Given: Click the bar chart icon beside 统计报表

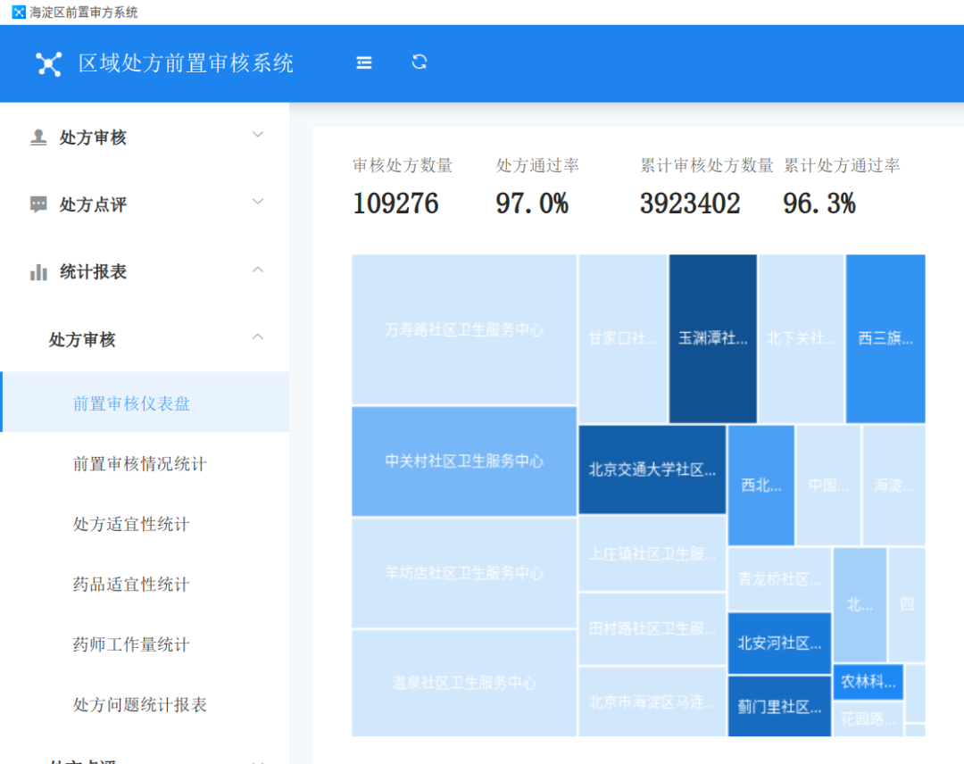Looking at the screenshot, I should pyautogui.click(x=38, y=271).
